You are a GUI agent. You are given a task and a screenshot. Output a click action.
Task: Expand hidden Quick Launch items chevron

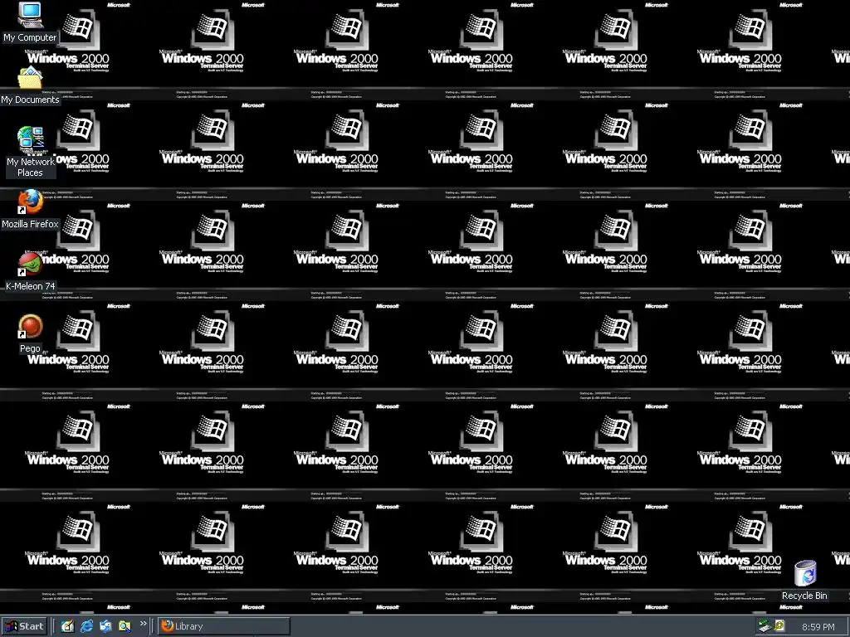[x=143, y=624]
